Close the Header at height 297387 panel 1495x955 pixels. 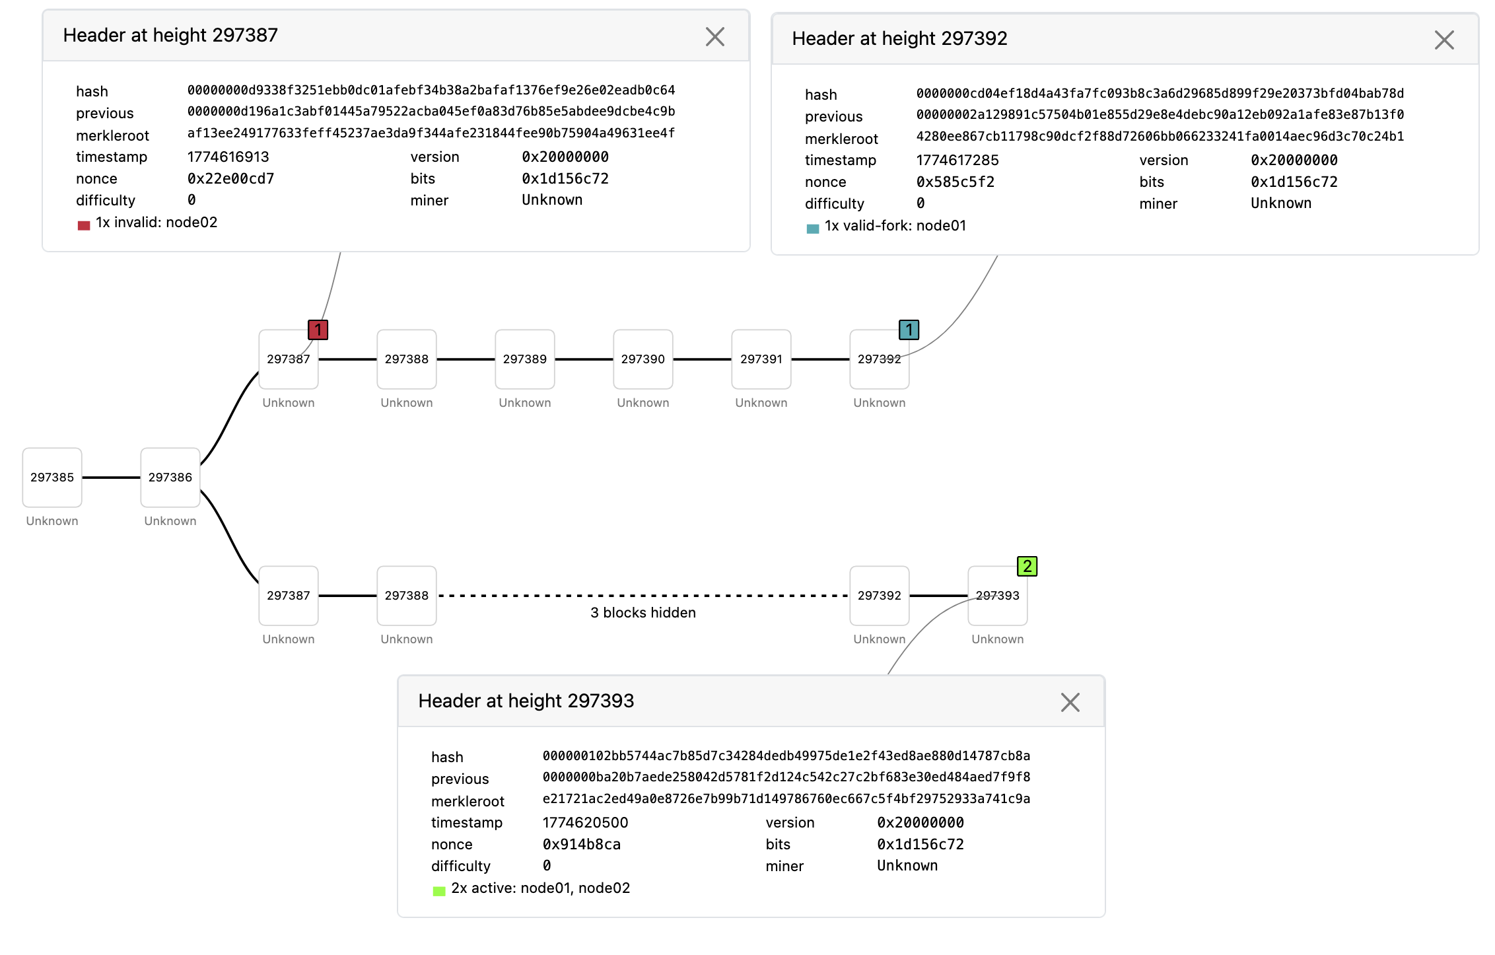point(714,37)
